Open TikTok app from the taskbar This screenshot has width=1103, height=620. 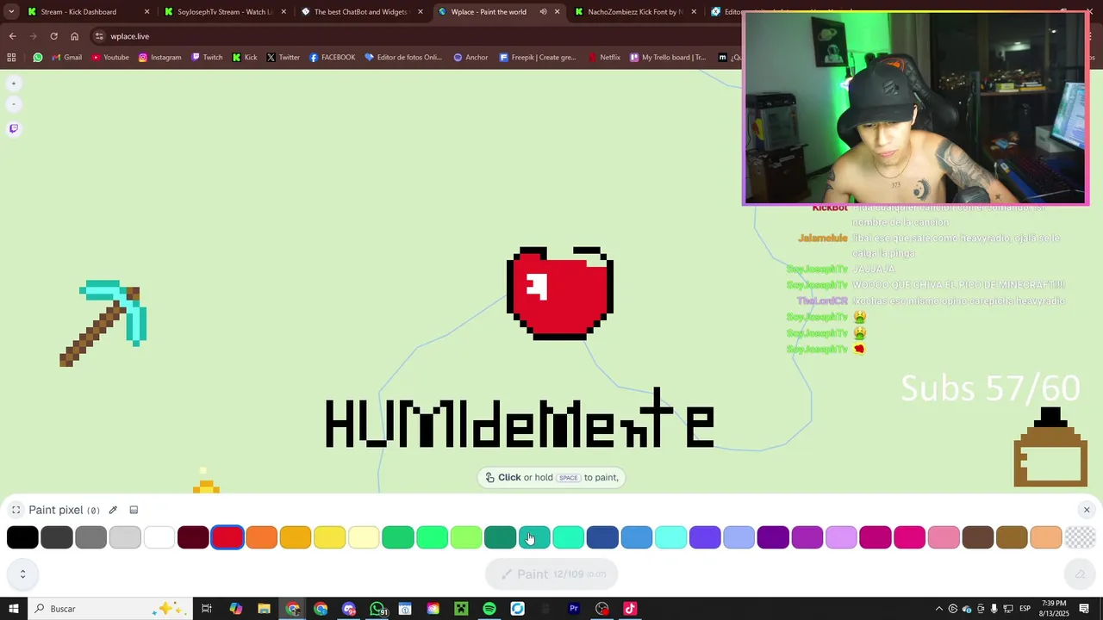coord(630,609)
